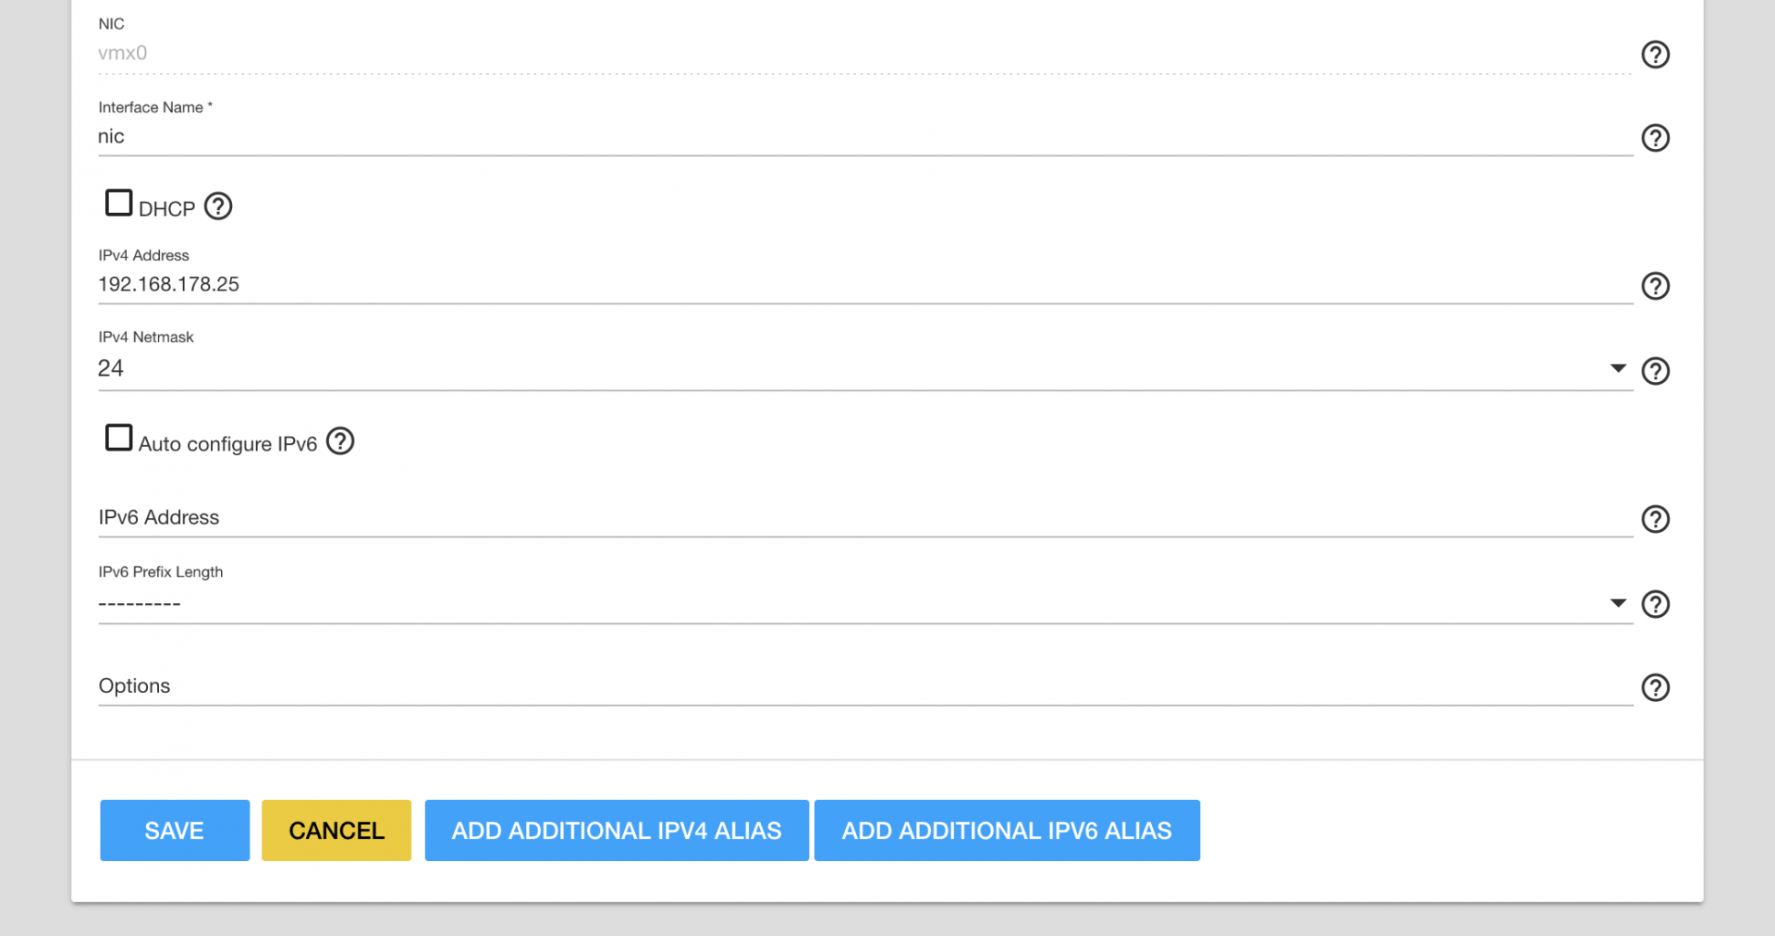The width and height of the screenshot is (1775, 936).
Task: Show help for IPv4 Netmask
Action: [1655, 371]
